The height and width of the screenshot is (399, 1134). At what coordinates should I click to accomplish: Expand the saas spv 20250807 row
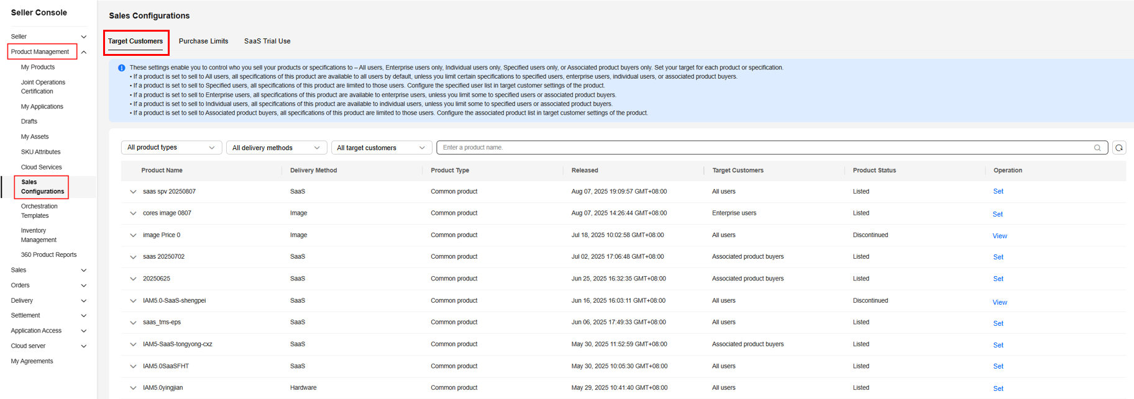click(x=133, y=192)
